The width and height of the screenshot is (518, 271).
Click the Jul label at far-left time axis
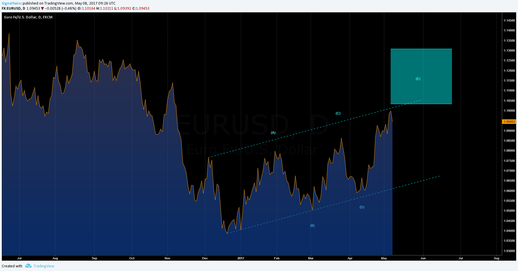19,258
